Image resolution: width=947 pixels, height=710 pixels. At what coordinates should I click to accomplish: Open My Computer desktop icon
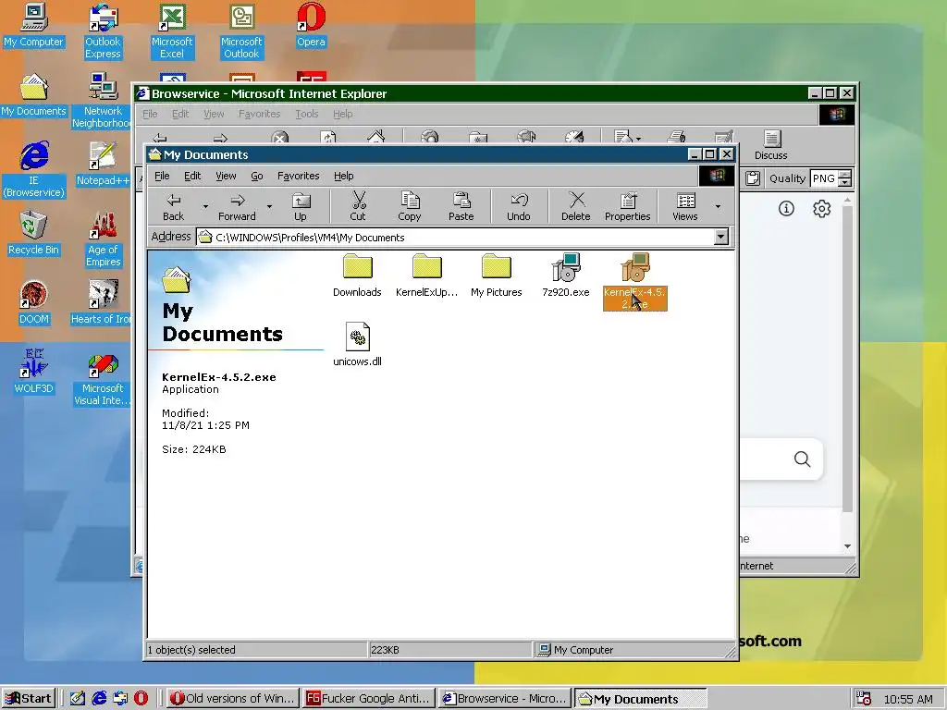33,26
